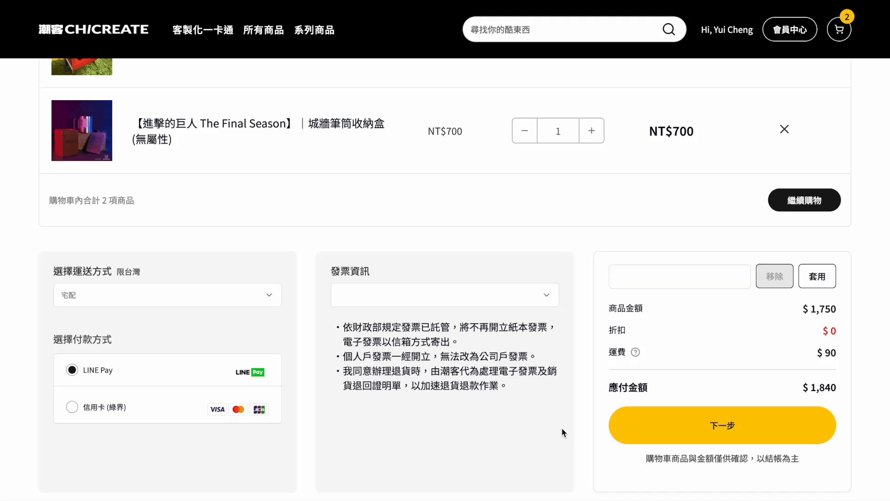This screenshot has height=501, width=890.
Task: Open the 客製化一卡通 menu item
Action: click(203, 30)
